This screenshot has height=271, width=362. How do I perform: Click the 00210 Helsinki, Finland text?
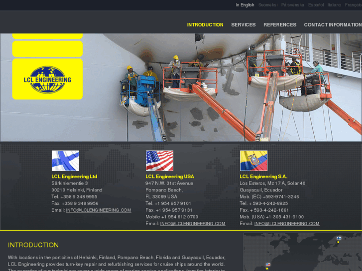click(77, 190)
